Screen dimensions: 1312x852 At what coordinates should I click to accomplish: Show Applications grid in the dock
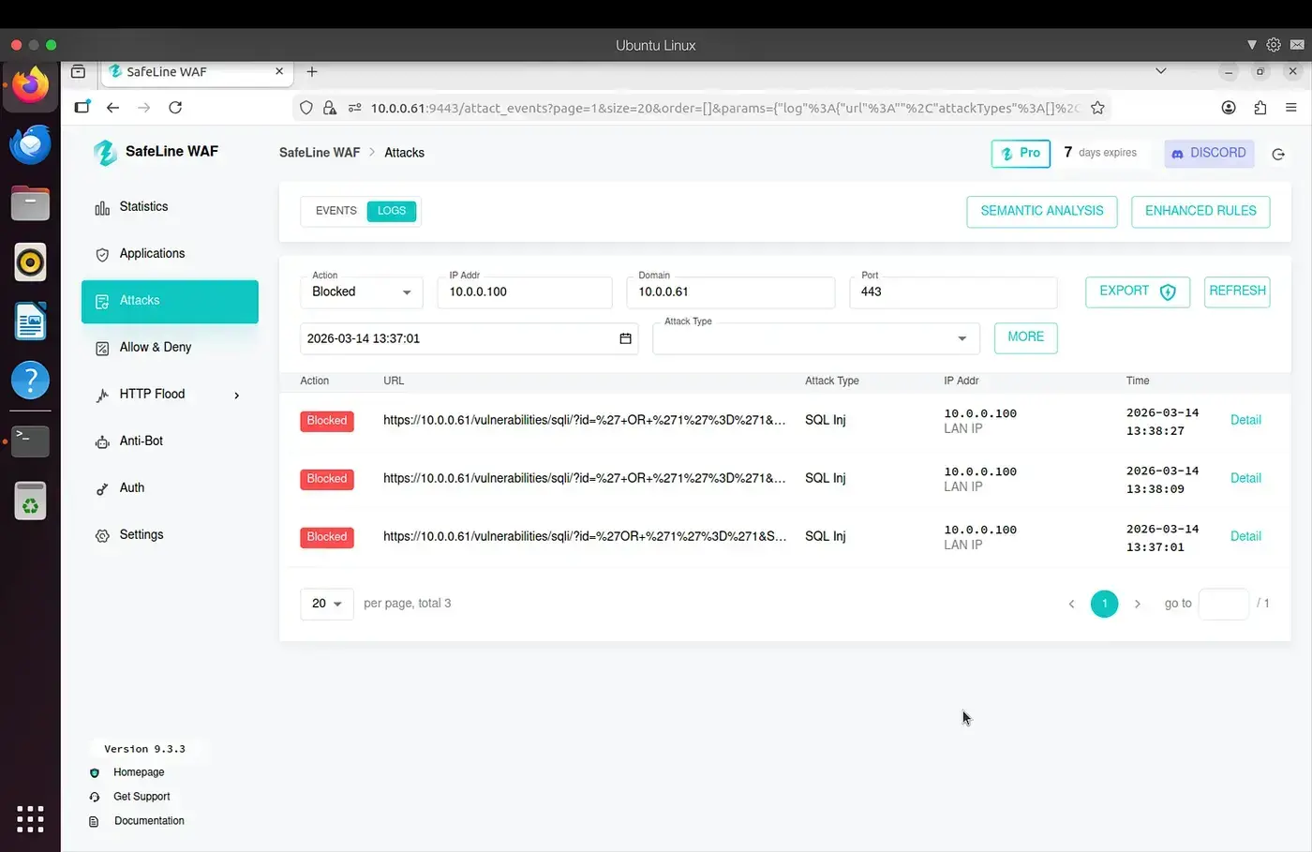(30, 818)
